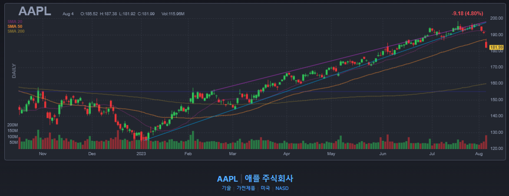Click the 150M volume scale label
Screen dimensions: 509x196
12,131
